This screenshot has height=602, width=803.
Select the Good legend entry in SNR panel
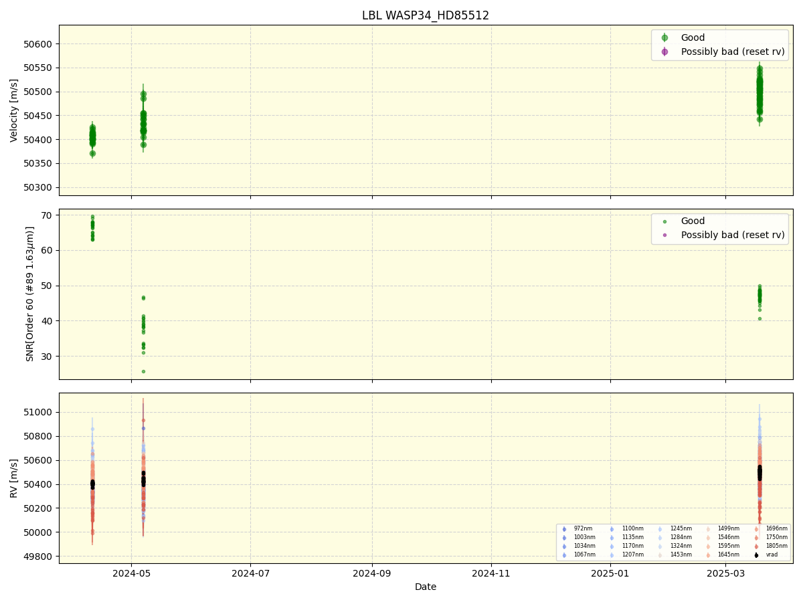693,221
